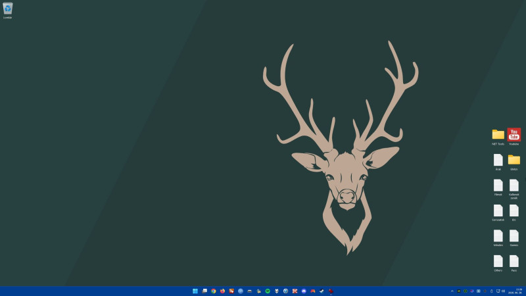Select the EMUs folder on desktop

coord(514,162)
